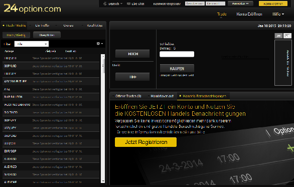
Task: Select the USD/JPY asset row
Action: (51, 128)
